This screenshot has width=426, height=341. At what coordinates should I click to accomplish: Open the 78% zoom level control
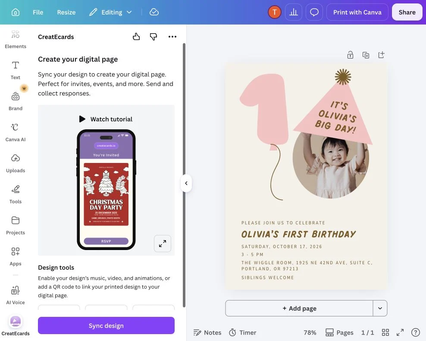point(310,332)
